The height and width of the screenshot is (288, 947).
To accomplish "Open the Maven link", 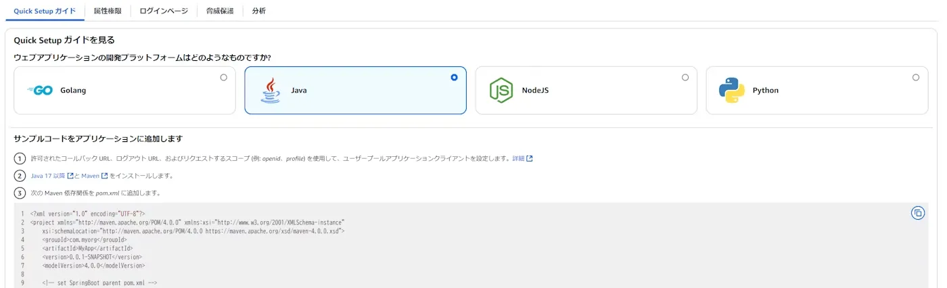I will 90,176.
